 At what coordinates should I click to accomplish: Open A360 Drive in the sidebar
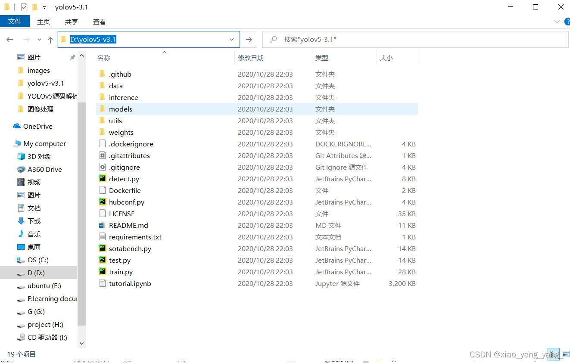39,169
